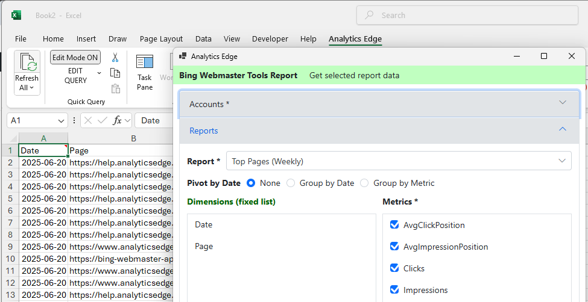Click the Analytics Edge dialog window icon
The height and width of the screenshot is (302, 588).
(x=182, y=57)
